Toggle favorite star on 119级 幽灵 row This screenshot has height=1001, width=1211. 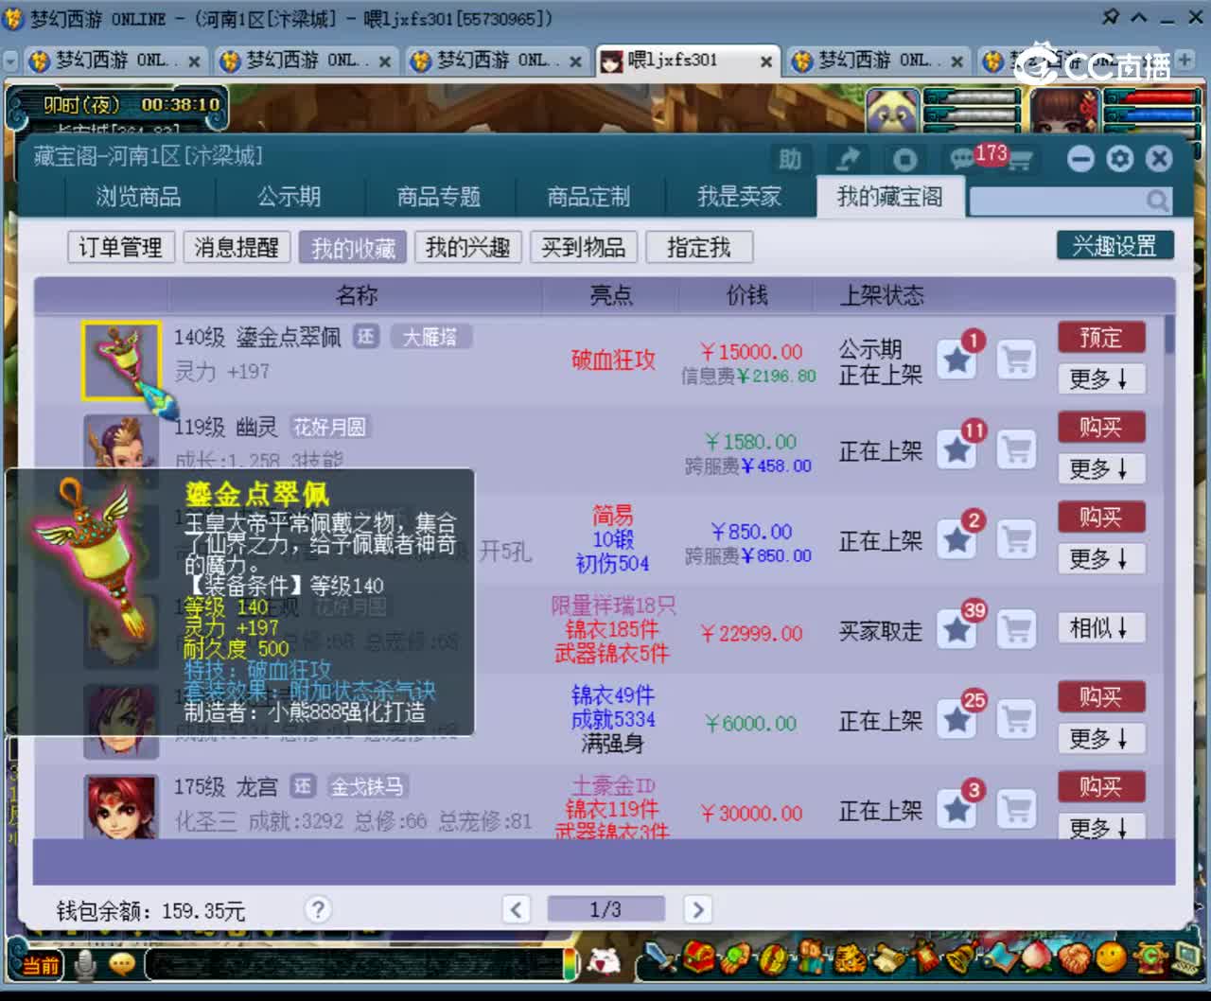(957, 449)
